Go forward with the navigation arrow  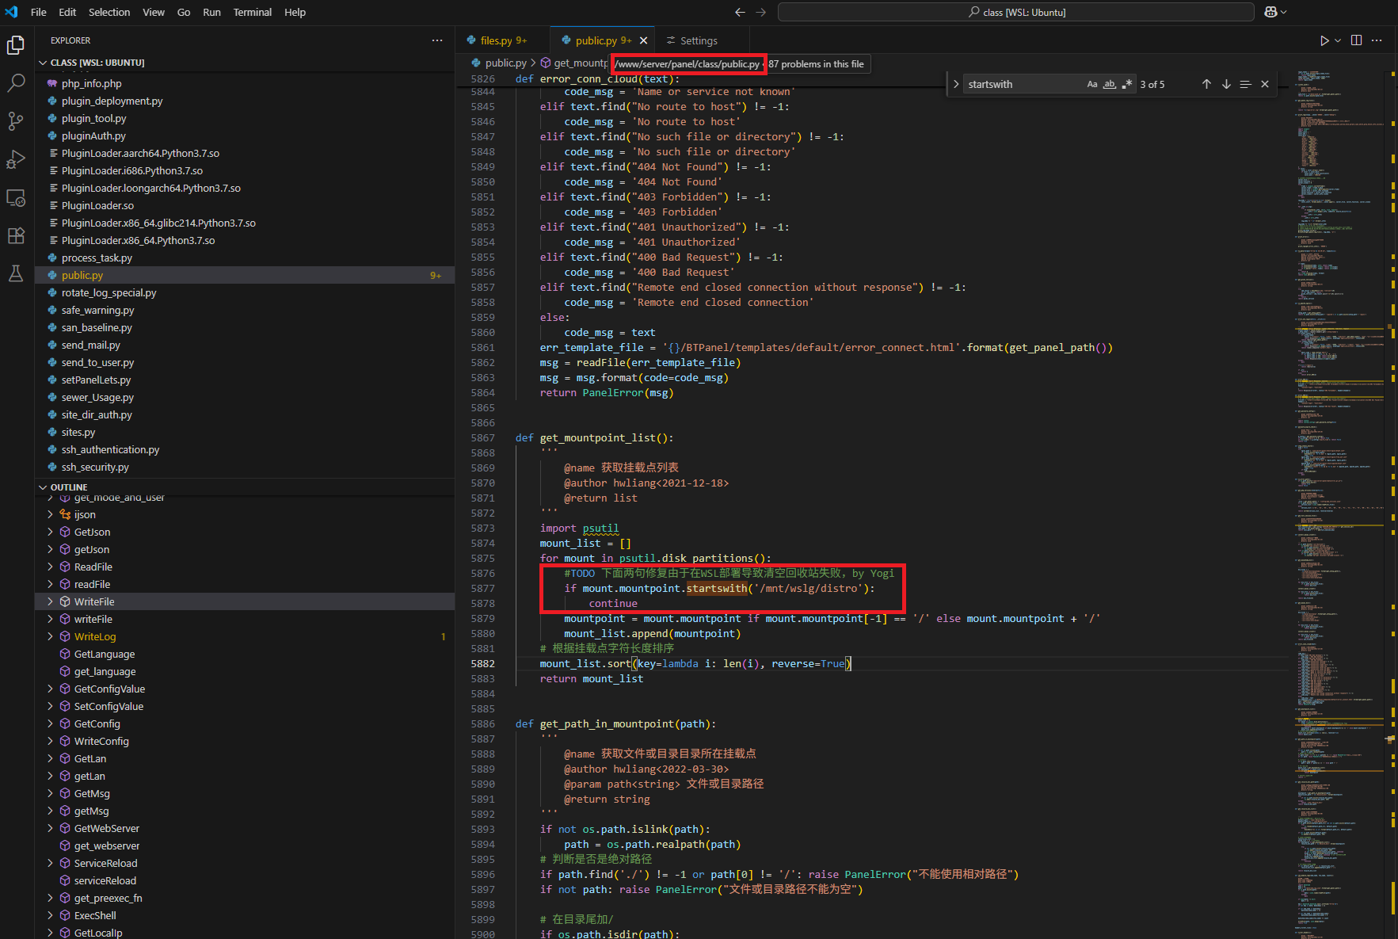pyautogui.click(x=760, y=12)
